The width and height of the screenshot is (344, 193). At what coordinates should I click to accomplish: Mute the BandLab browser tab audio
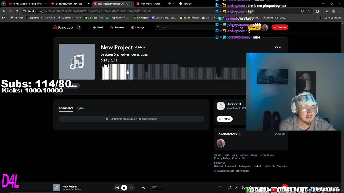pyautogui.click(x=127, y=4)
